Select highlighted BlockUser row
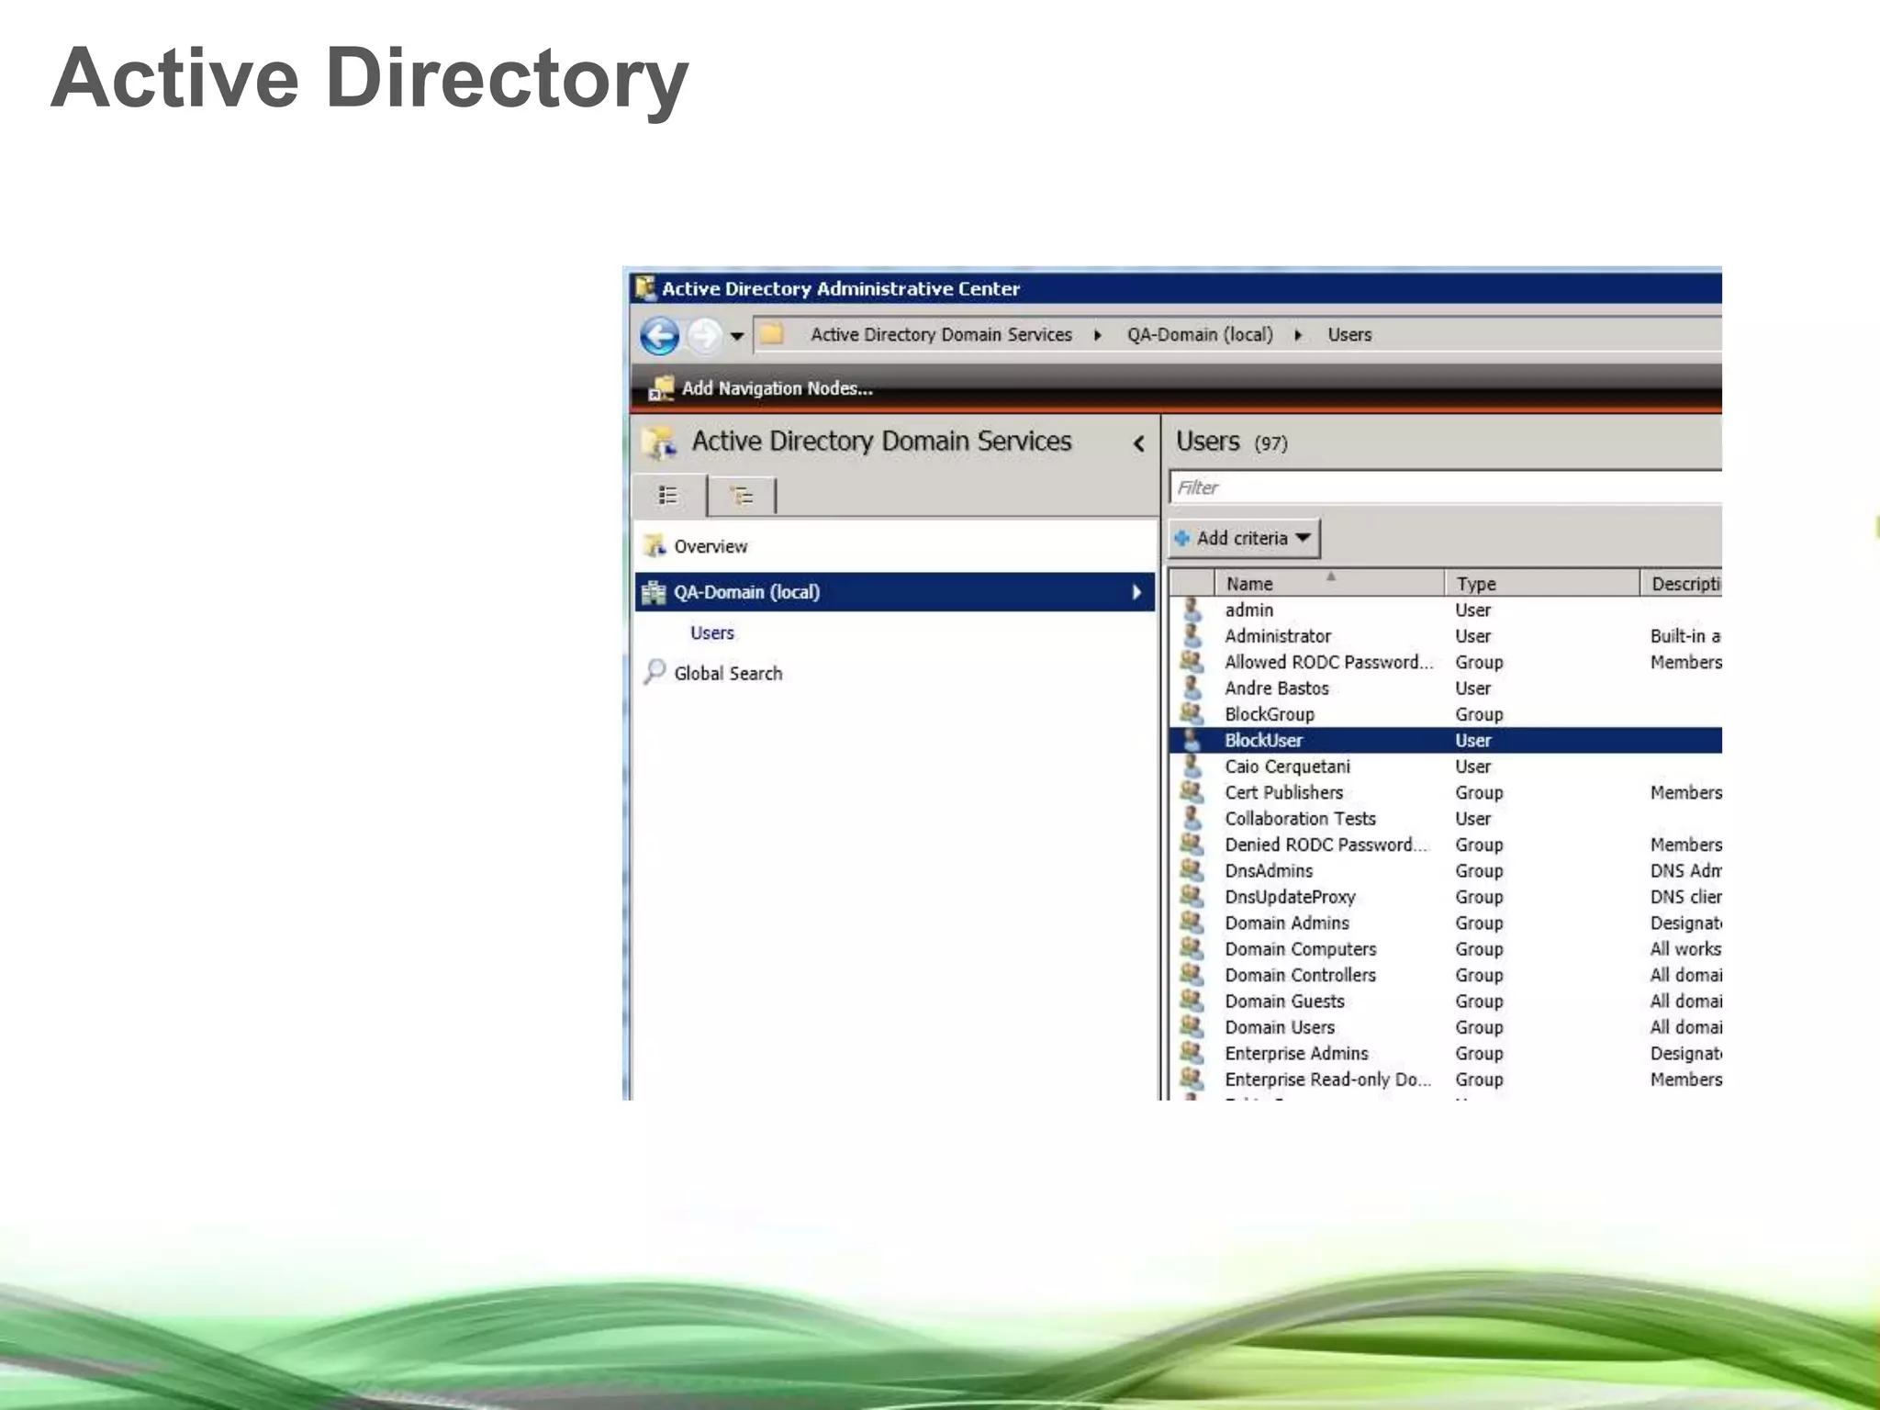The width and height of the screenshot is (1880, 1410). point(1446,740)
